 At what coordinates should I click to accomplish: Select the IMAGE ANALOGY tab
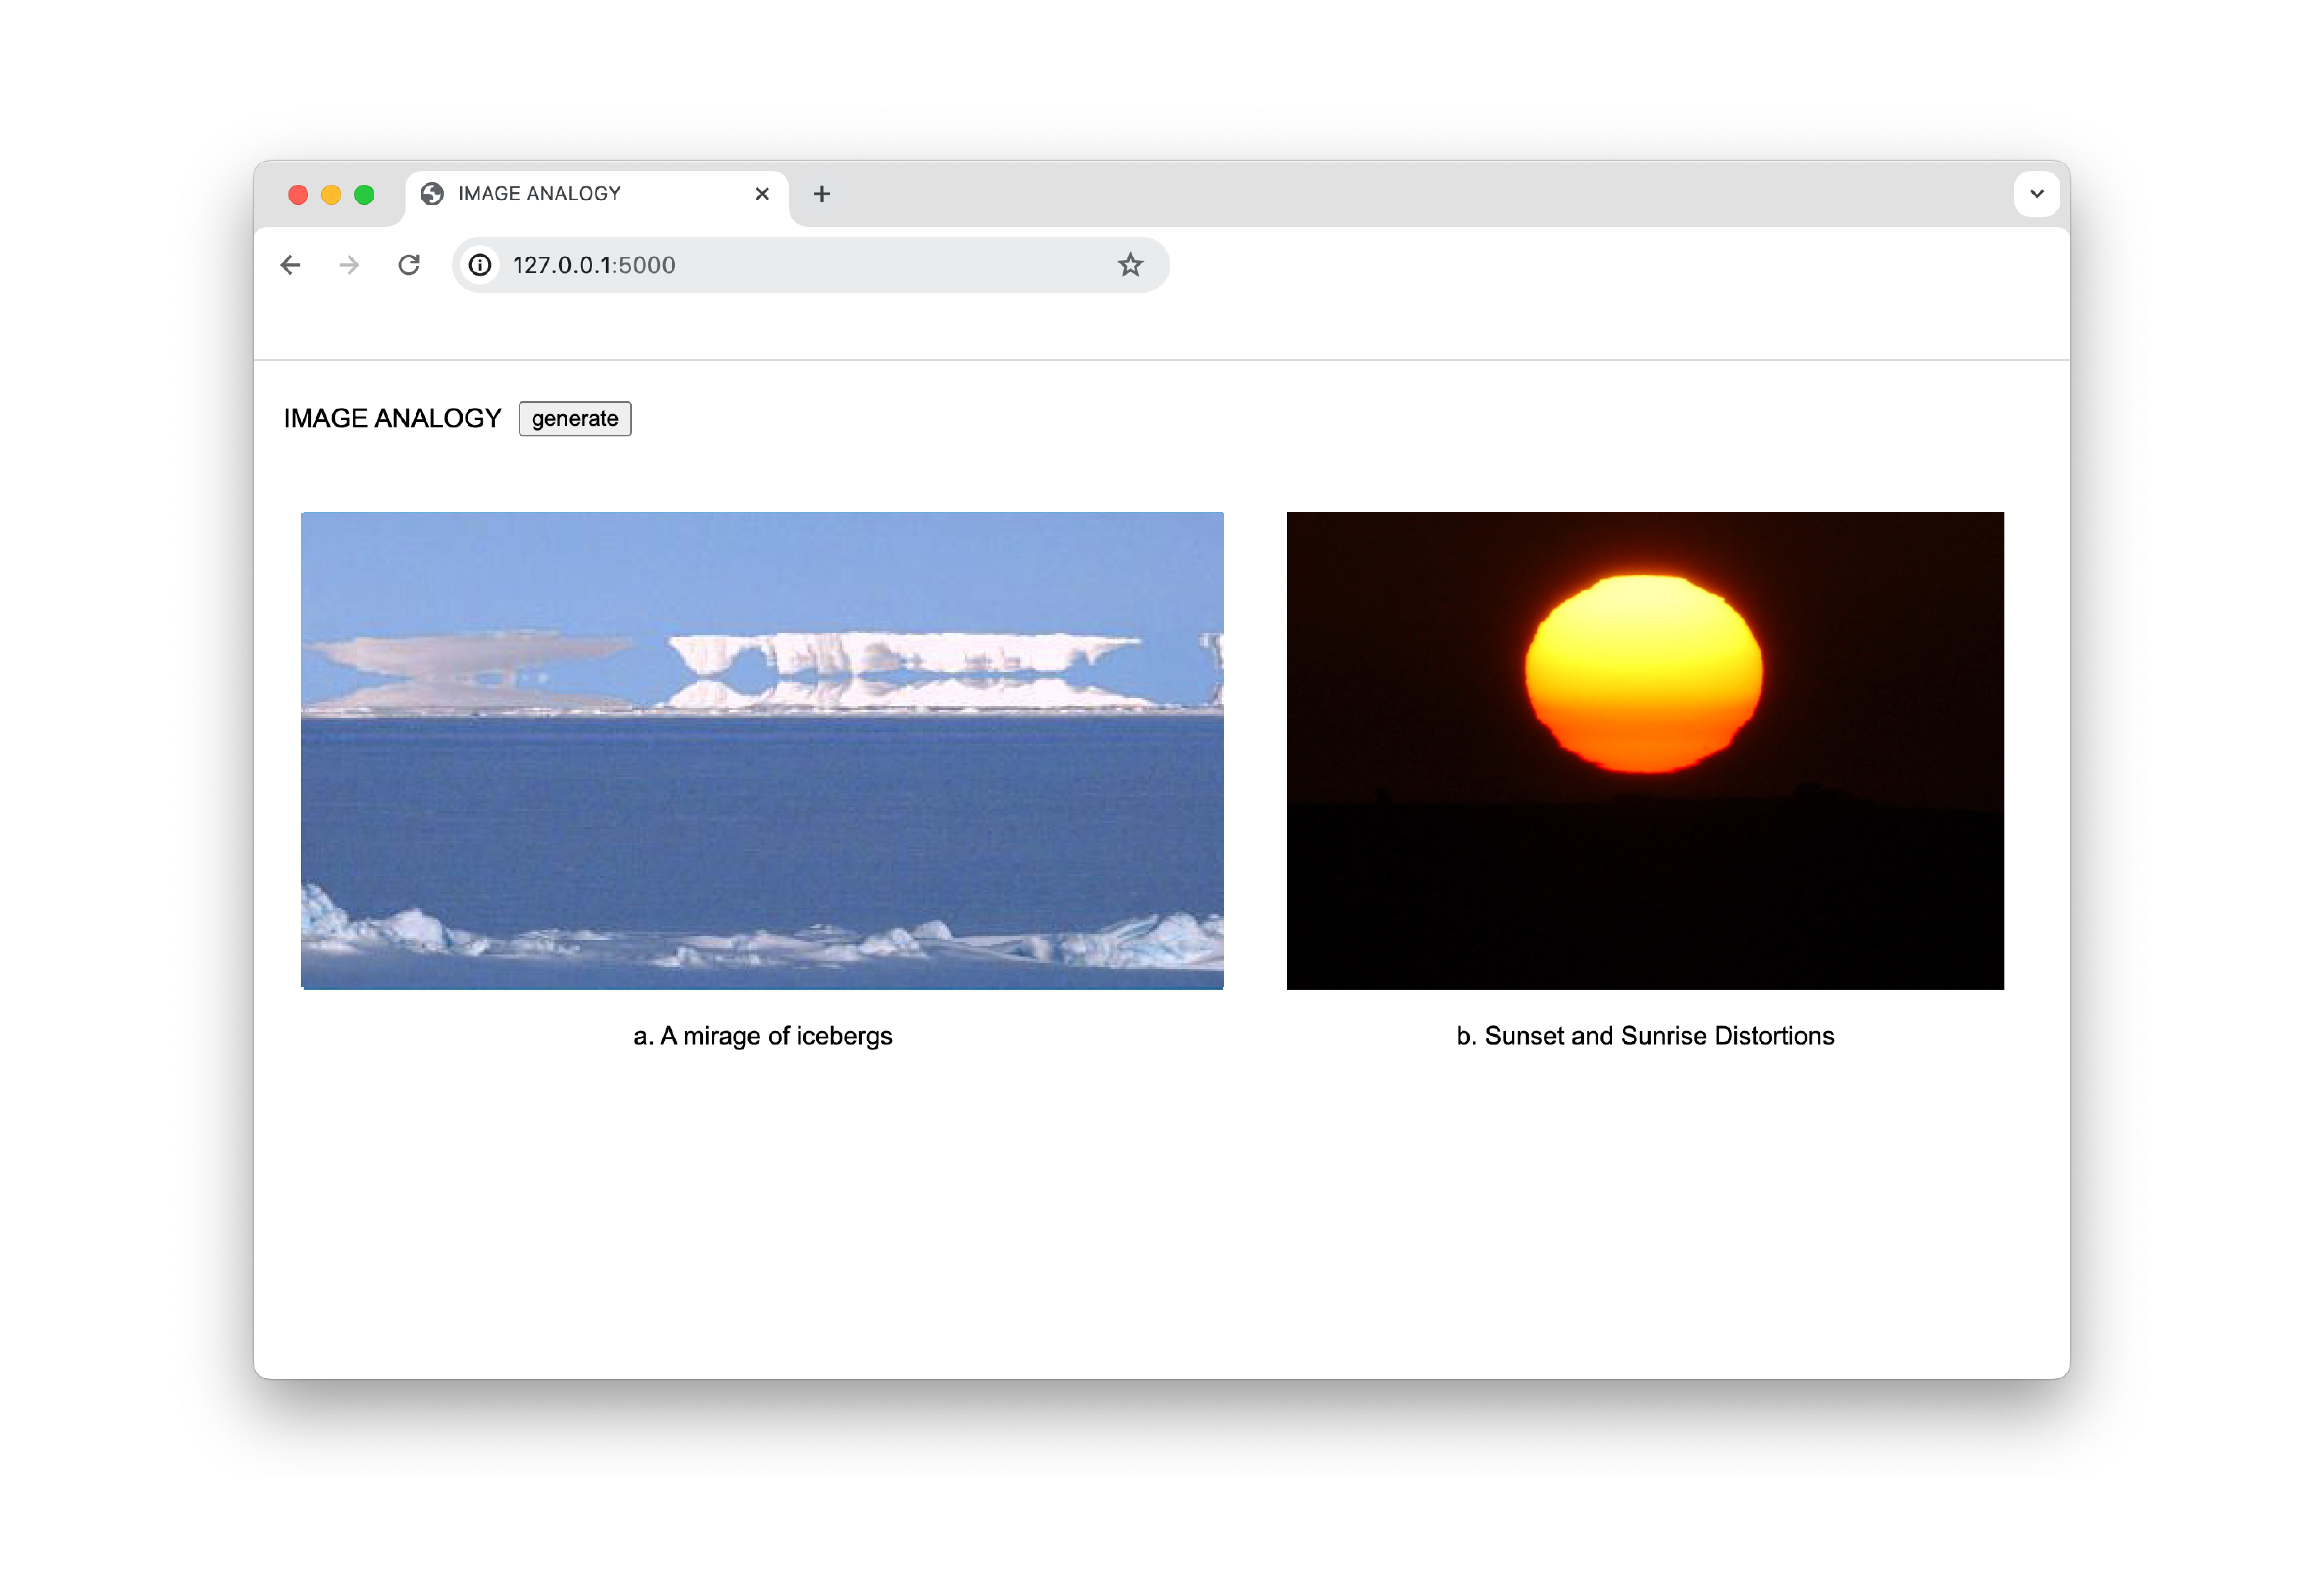pyautogui.click(x=580, y=194)
